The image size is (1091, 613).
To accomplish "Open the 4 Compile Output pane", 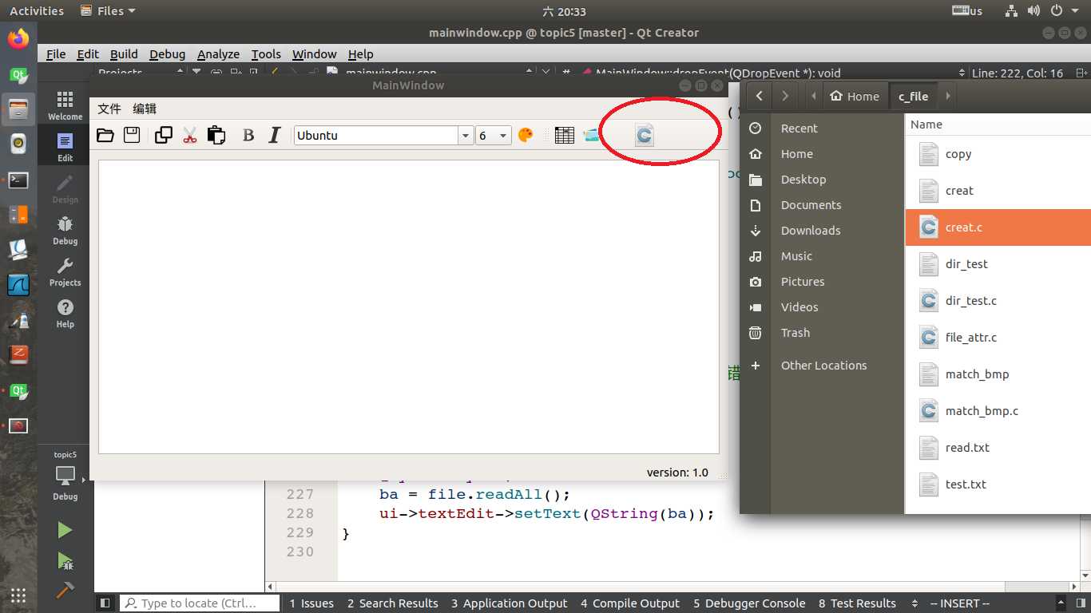I will pyautogui.click(x=630, y=603).
